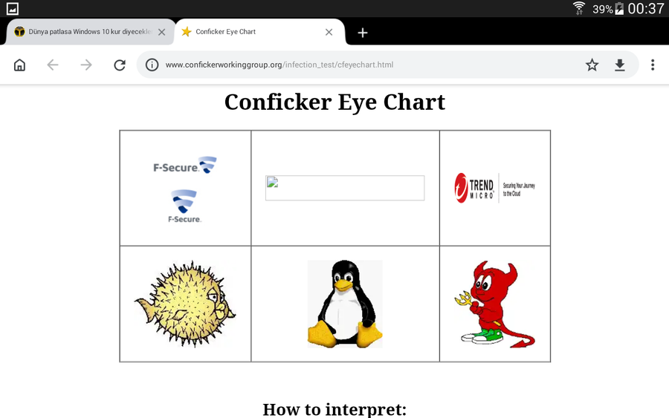Open a new tab with the plus button
The width and height of the screenshot is (669, 418).
363,33
